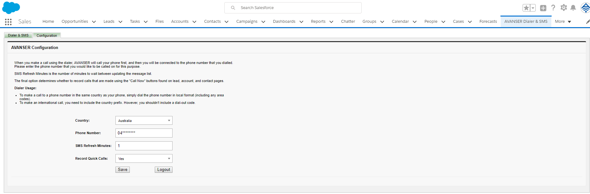Viewport: 590px width, 194px height.
Task: Click the user profile avatar
Action: [586, 8]
